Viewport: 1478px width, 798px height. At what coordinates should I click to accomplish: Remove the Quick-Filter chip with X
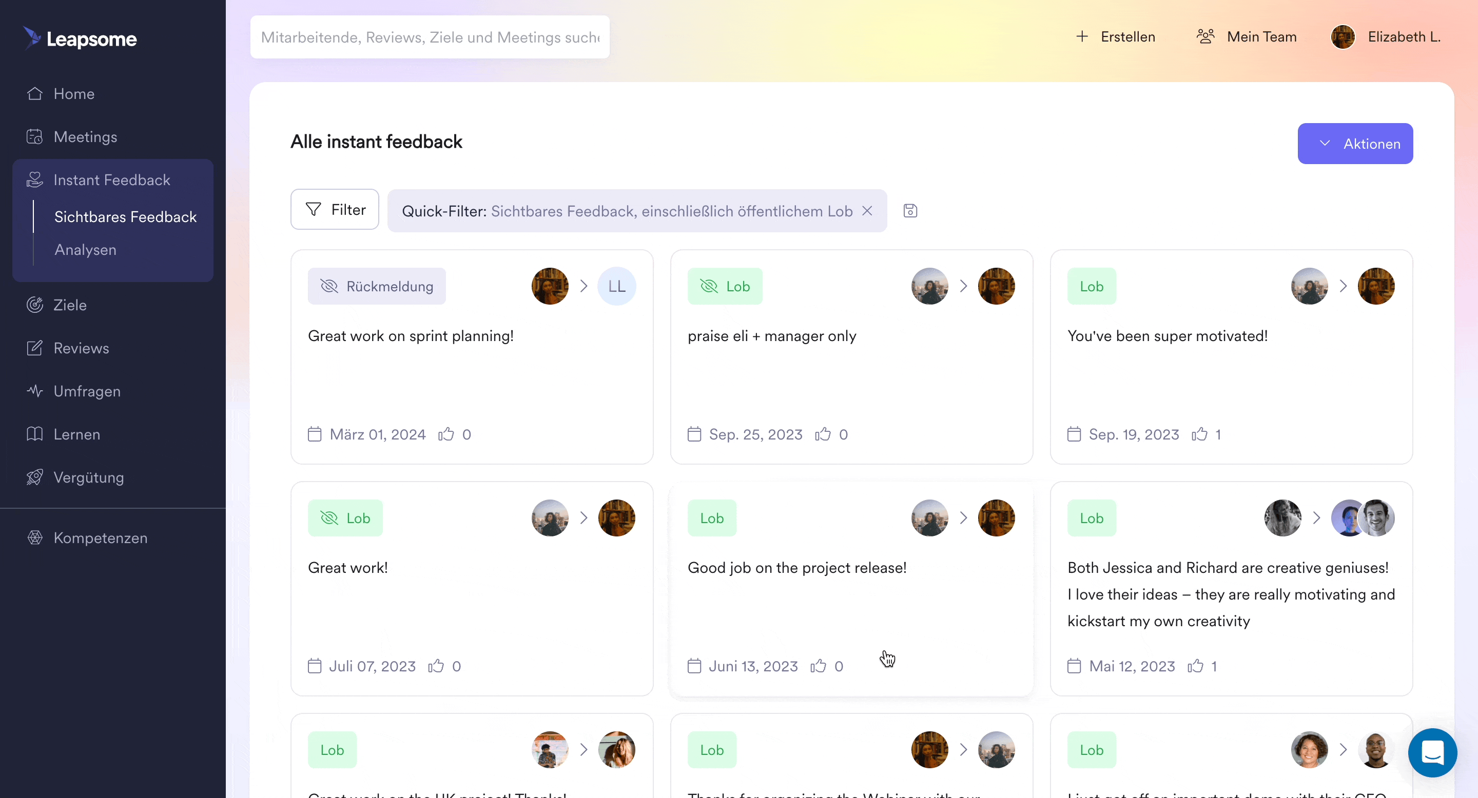[x=867, y=211]
